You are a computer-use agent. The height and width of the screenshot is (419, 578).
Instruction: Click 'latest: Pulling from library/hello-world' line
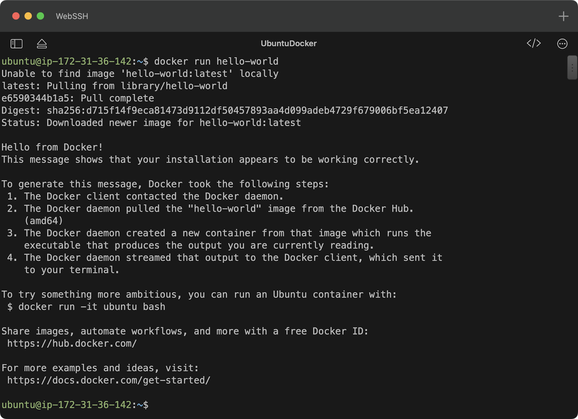point(115,86)
